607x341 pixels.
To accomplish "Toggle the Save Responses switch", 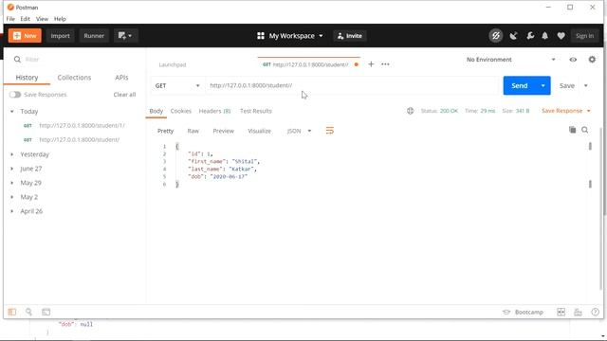I will [x=15, y=95].
